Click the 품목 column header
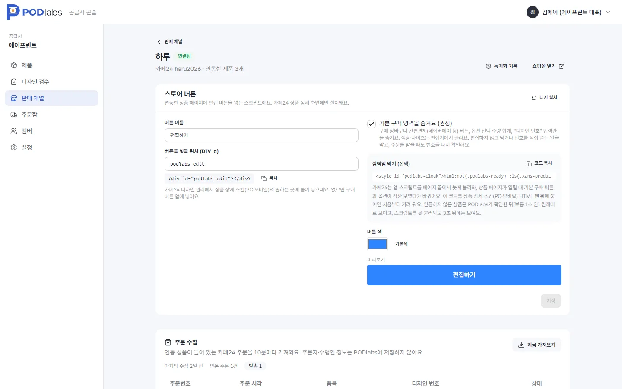The width and height of the screenshot is (622, 389). point(332,383)
